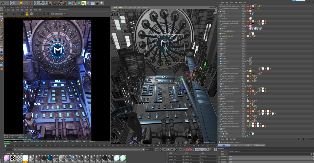Click the Live Viewer material picker pin
The width and height of the screenshot is (314, 163).
(48, 14)
